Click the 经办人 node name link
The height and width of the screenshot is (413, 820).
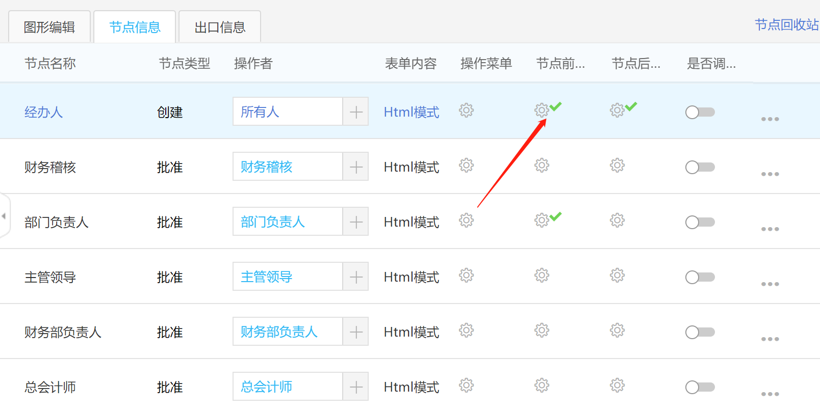[x=43, y=112]
